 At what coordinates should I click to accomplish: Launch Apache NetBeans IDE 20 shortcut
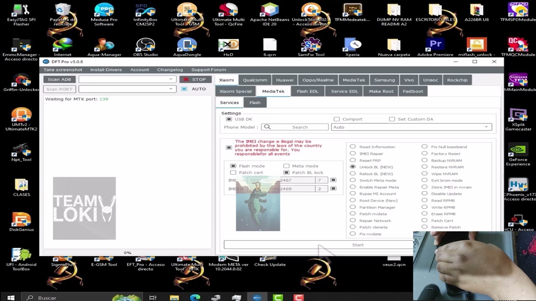pos(270,15)
